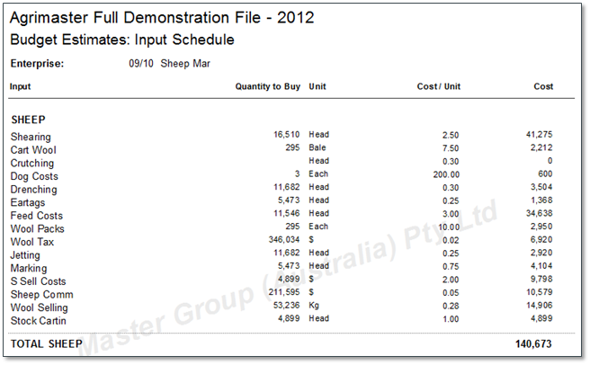This screenshot has height=365, width=590.
Task: Click Wool Packs cost 2,950
Action: (x=541, y=227)
